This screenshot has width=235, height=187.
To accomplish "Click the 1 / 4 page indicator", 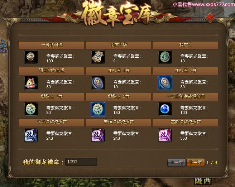I will 212,163.
